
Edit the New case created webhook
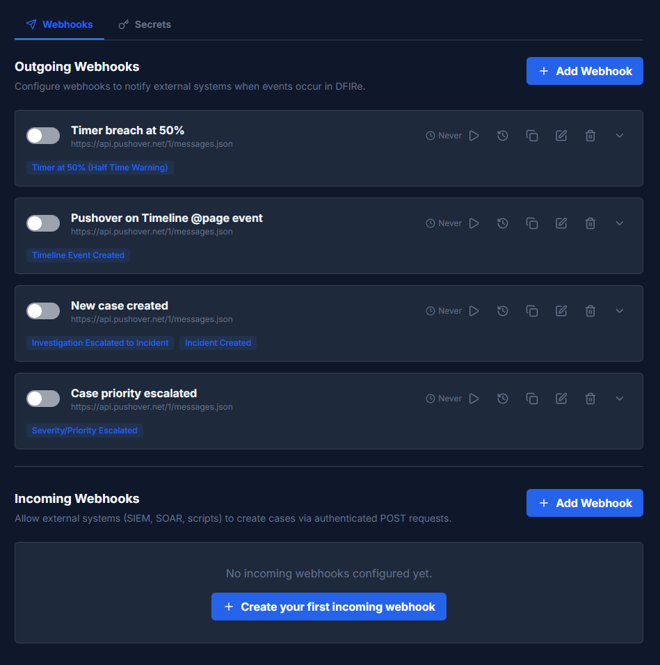(x=561, y=310)
